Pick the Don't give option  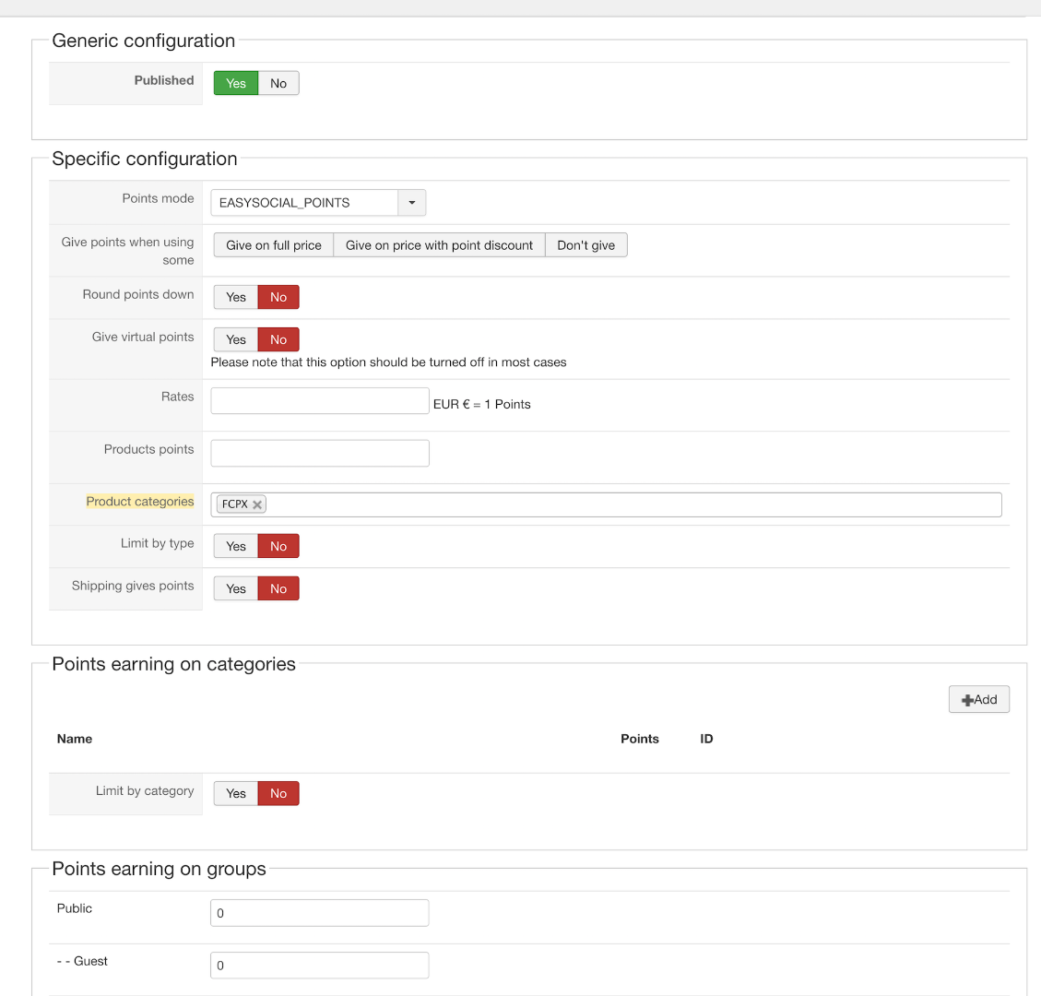[586, 245]
